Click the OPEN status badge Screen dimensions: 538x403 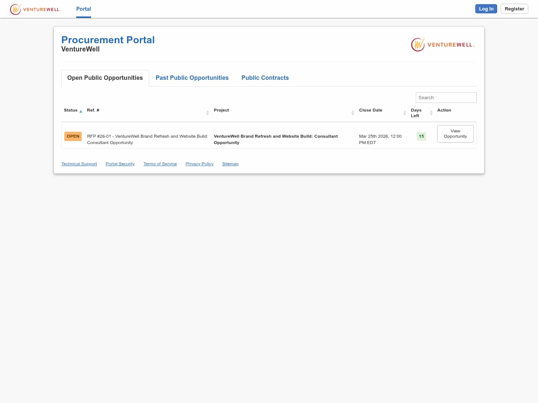pos(73,136)
